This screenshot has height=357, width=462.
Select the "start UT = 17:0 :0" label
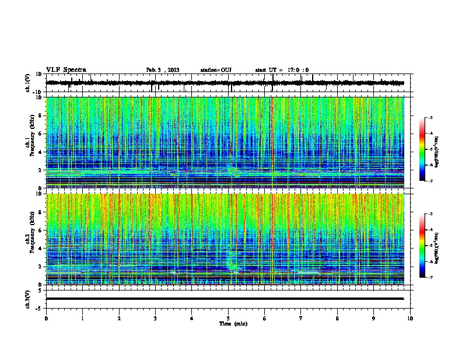pos(282,70)
